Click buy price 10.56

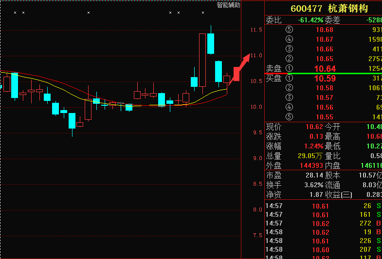pos(325,108)
